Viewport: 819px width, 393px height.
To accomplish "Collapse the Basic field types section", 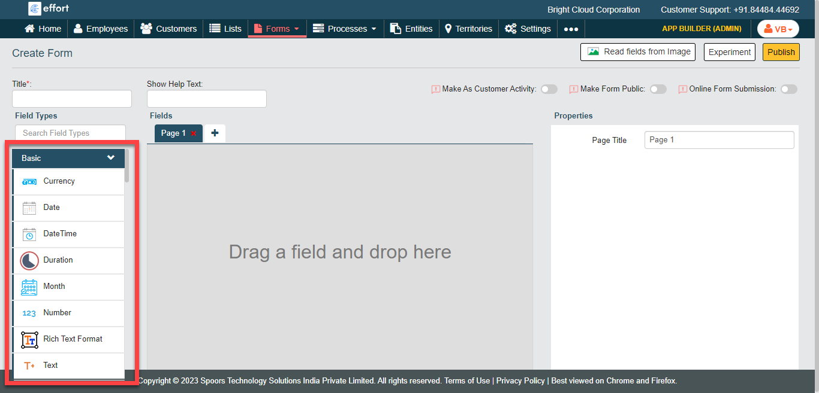I will (x=111, y=158).
